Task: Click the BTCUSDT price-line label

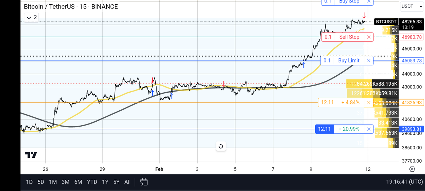Action: [386, 22]
